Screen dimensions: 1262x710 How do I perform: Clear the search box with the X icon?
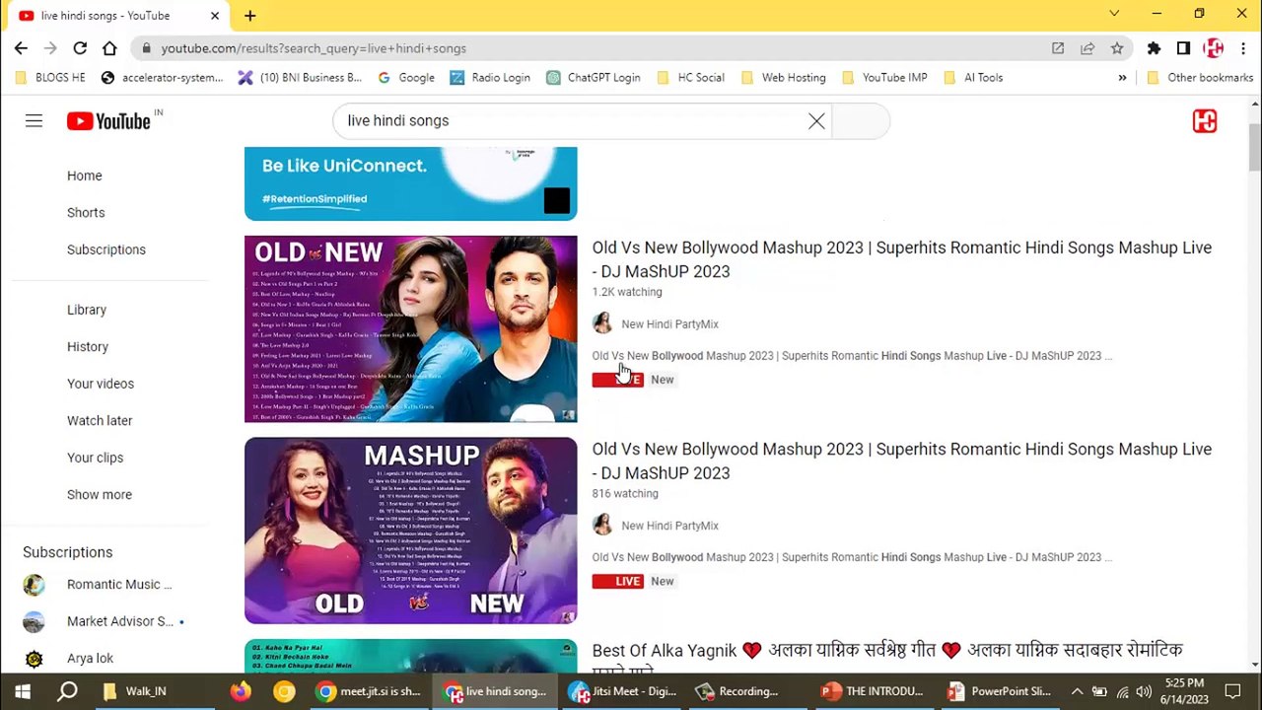pos(816,121)
